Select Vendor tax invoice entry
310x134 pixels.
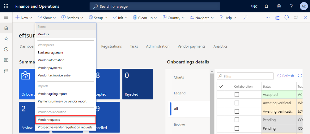pyautogui.click(x=66, y=76)
